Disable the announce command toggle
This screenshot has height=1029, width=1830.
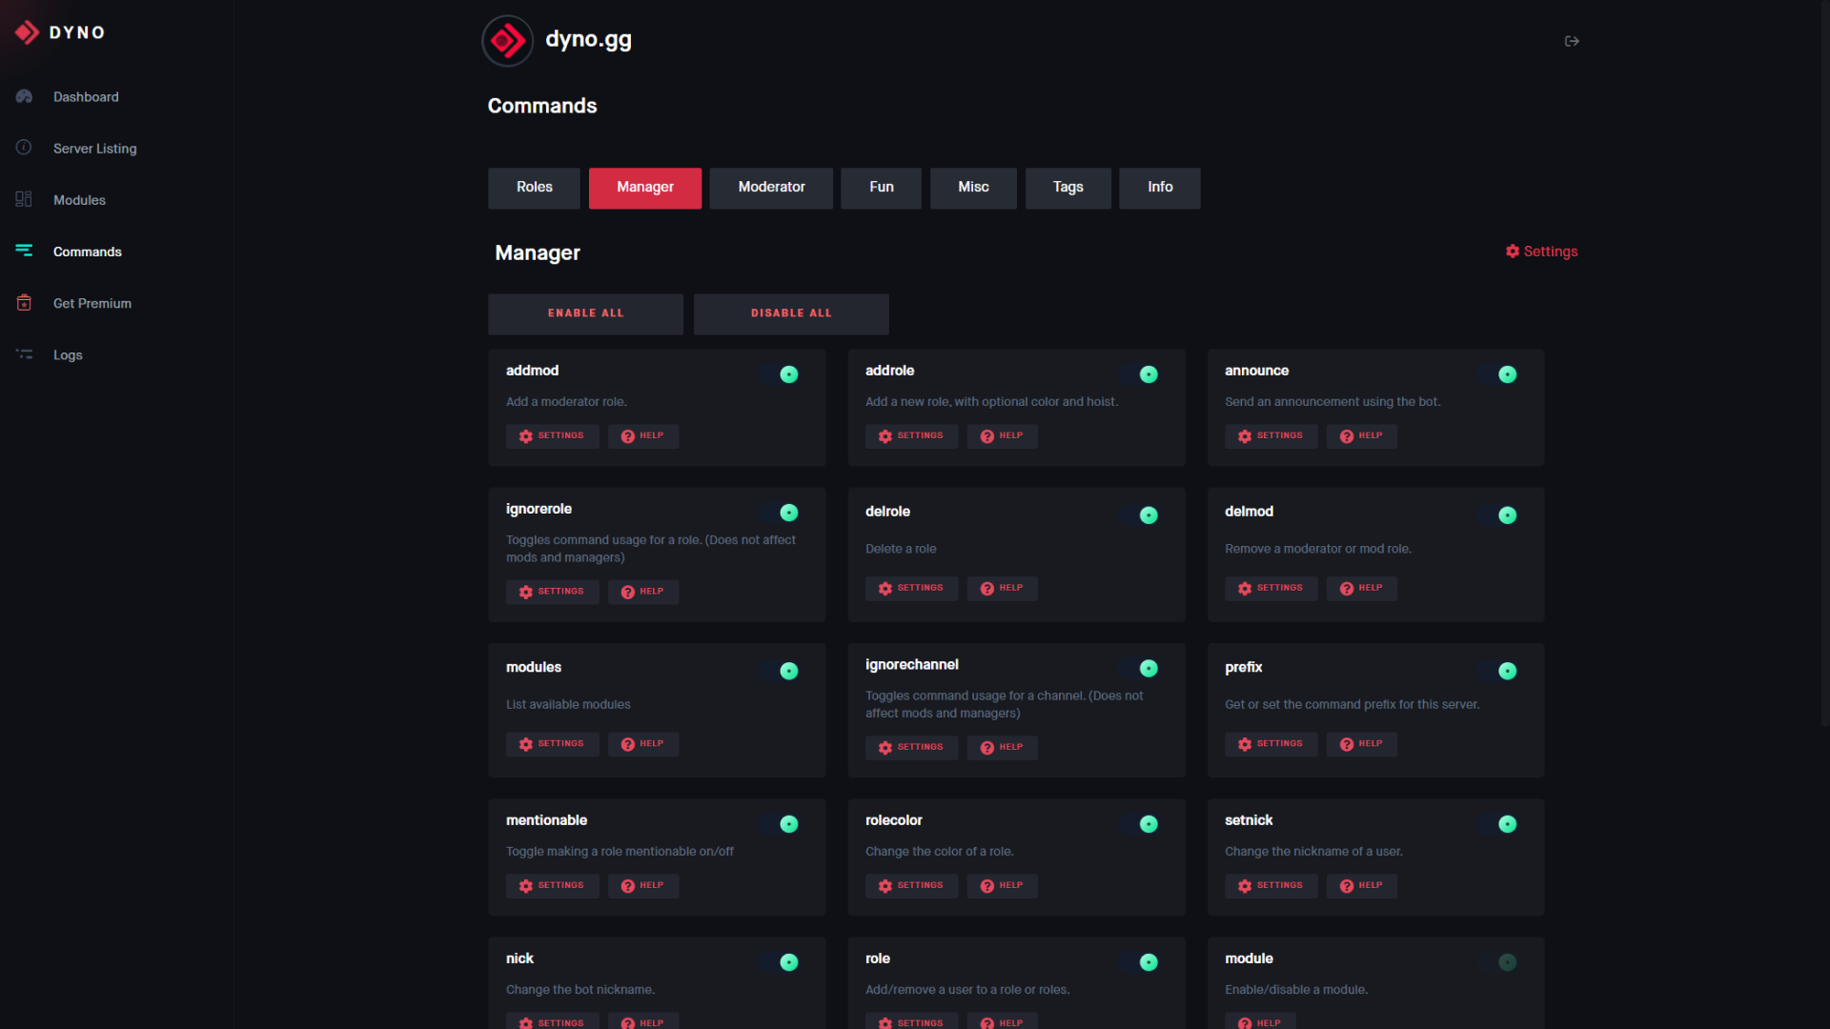(x=1500, y=374)
